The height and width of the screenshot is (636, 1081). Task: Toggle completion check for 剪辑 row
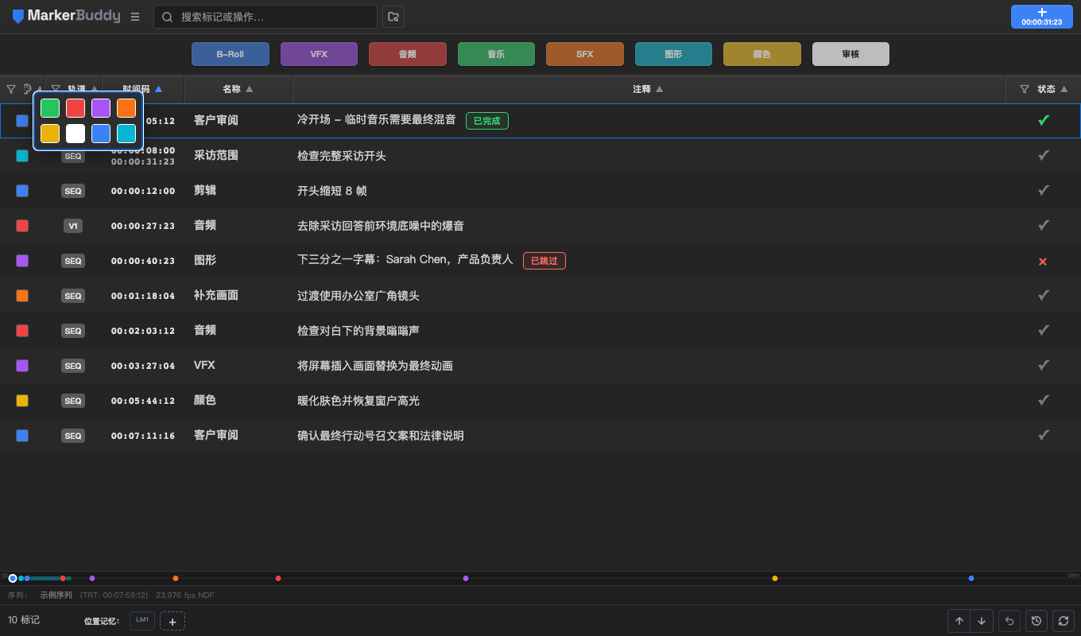click(1044, 191)
